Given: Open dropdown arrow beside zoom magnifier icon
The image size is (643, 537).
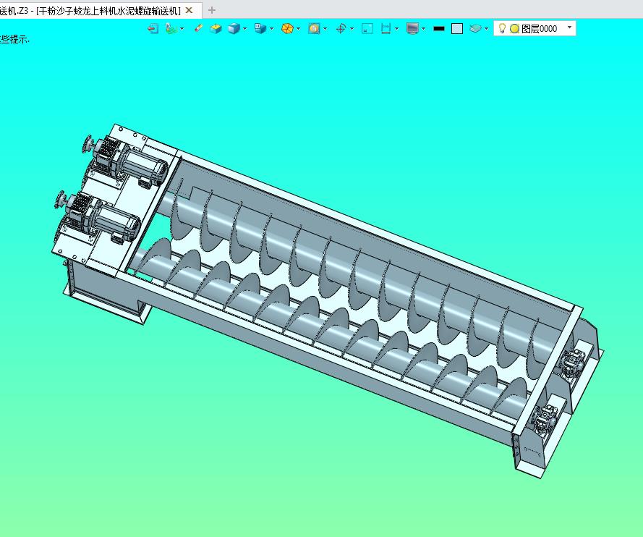Looking at the screenshot, I should [x=325, y=29].
